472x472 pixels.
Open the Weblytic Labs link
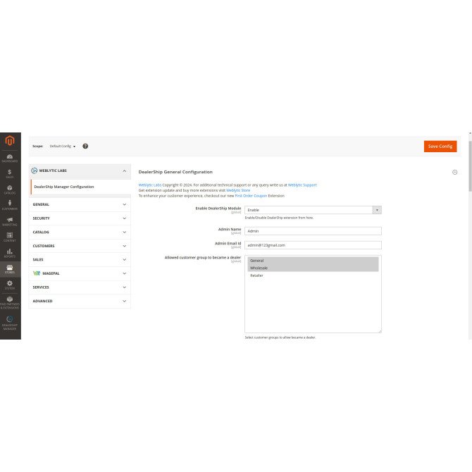click(150, 185)
